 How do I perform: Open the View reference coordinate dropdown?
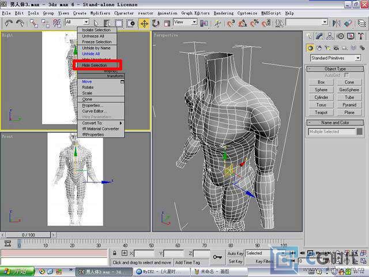pyautogui.click(x=185, y=22)
